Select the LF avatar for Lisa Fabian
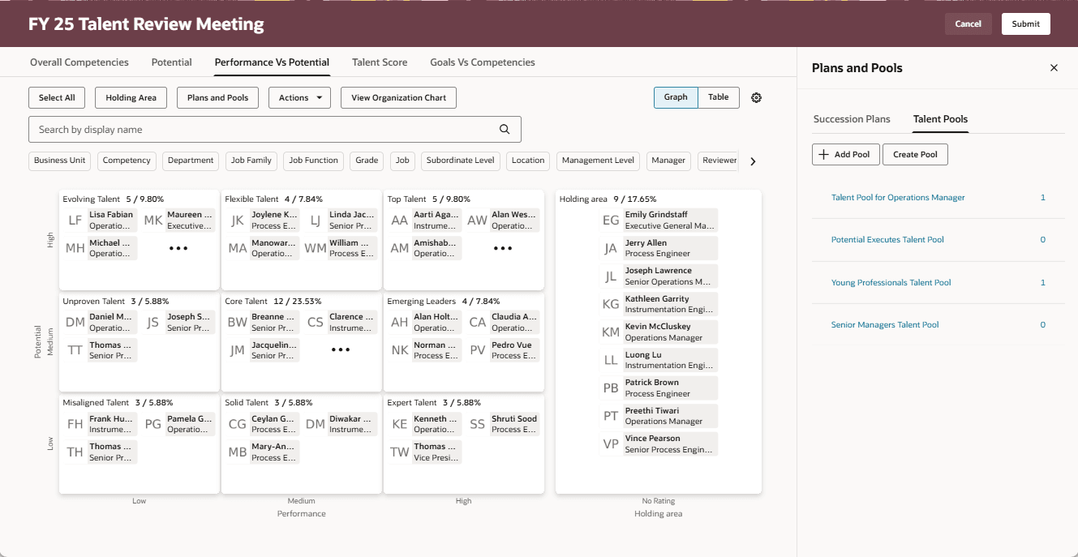This screenshot has width=1078, height=557. tap(75, 221)
